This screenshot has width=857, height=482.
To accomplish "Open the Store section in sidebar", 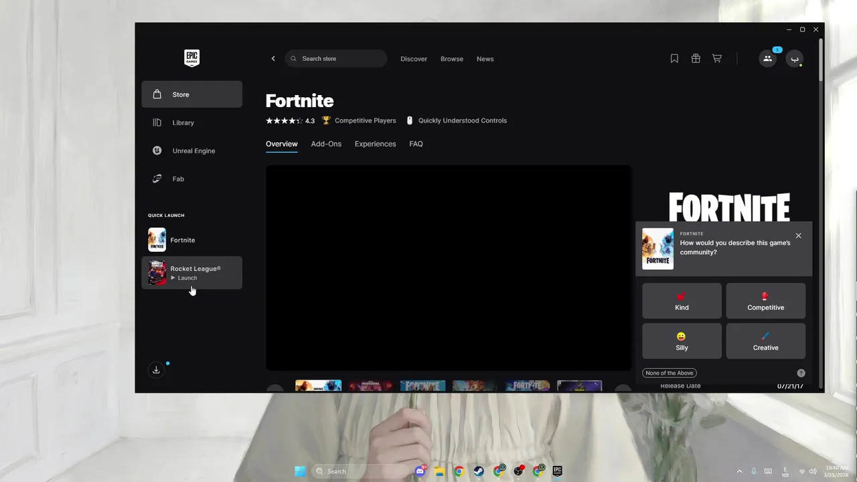I will pos(191,94).
